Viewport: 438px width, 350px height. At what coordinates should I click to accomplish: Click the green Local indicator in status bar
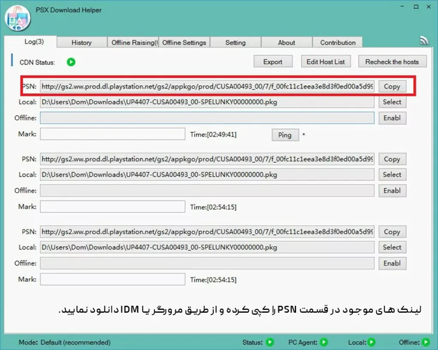point(371,342)
